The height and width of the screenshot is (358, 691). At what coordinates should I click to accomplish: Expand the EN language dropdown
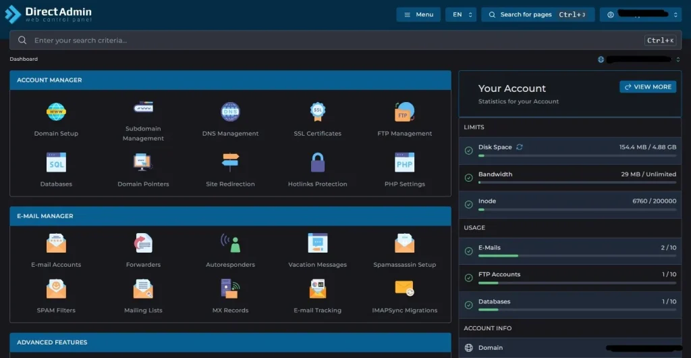coord(460,14)
